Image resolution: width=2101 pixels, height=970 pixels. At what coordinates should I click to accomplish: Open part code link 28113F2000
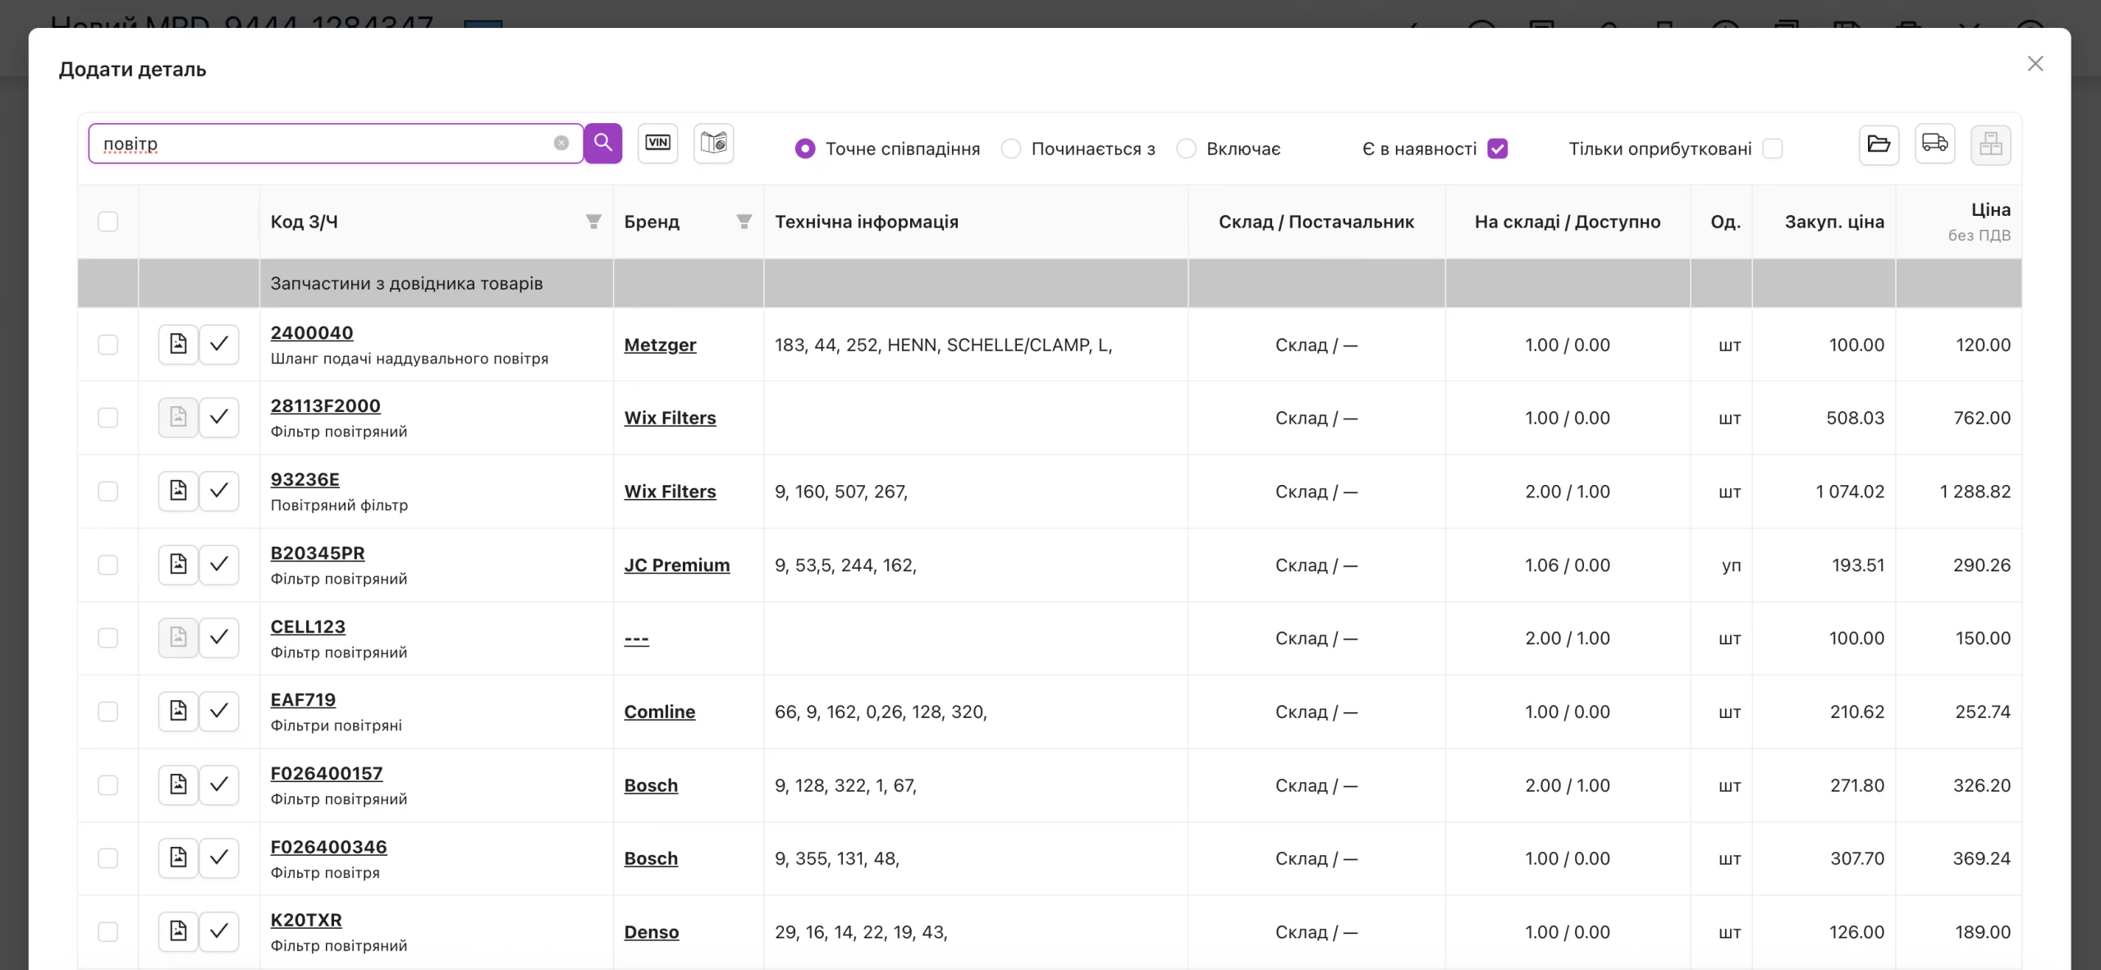tap(325, 405)
